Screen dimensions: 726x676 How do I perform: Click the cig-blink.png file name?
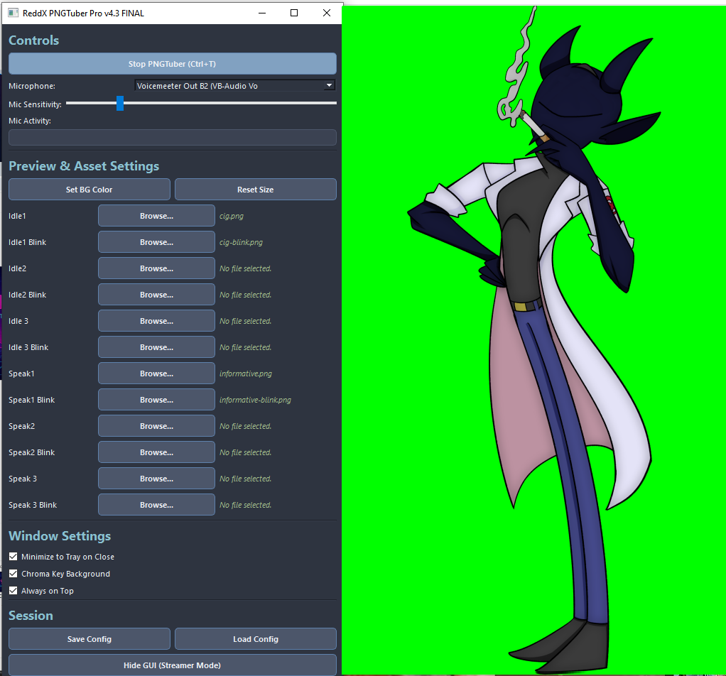(x=241, y=242)
